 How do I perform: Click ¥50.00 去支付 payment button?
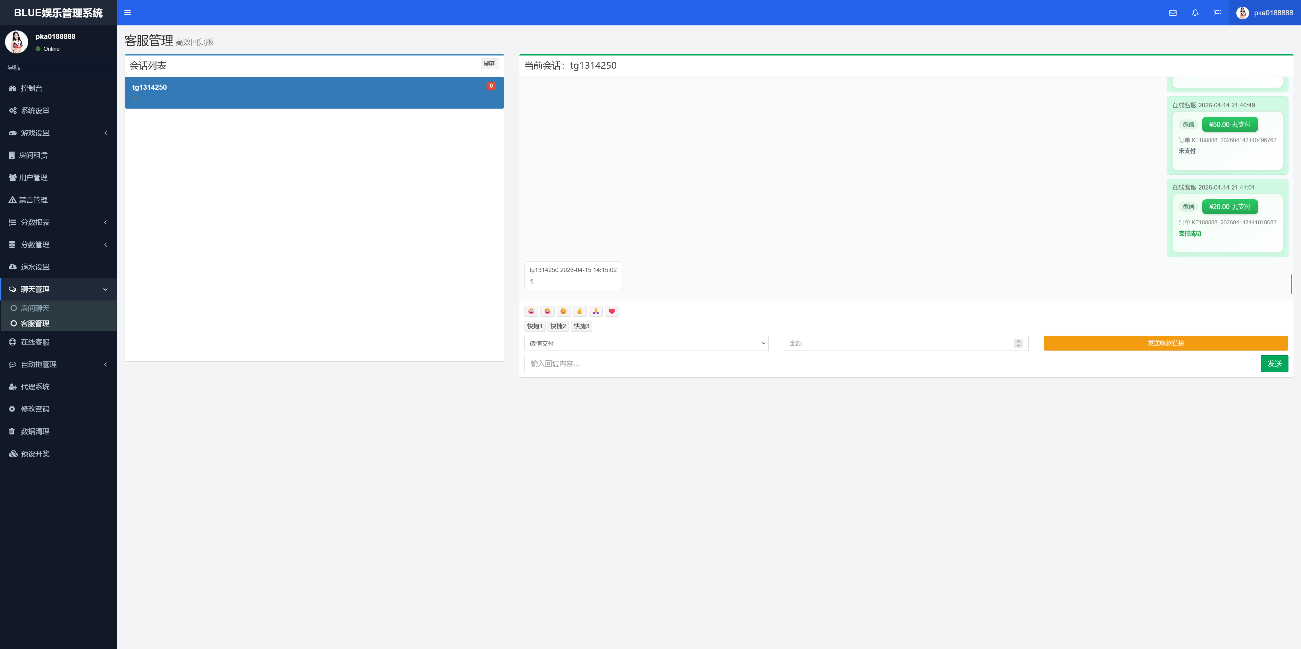[1230, 125]
